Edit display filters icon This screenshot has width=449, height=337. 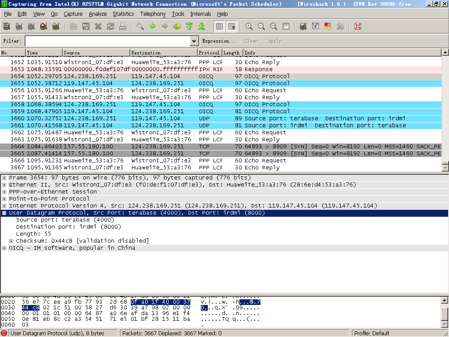316,26
